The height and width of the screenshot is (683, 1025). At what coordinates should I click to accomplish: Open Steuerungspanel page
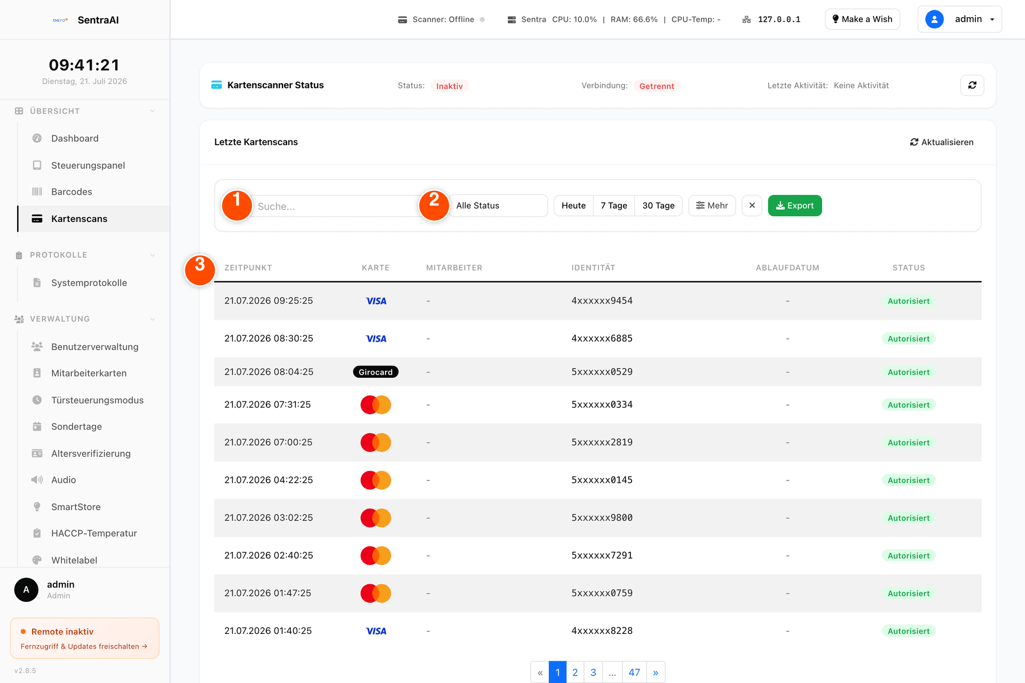[x=88, y=165]
